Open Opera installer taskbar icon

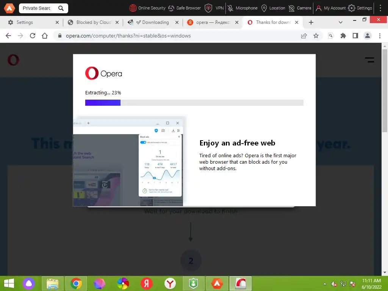(x=241, y=283)
